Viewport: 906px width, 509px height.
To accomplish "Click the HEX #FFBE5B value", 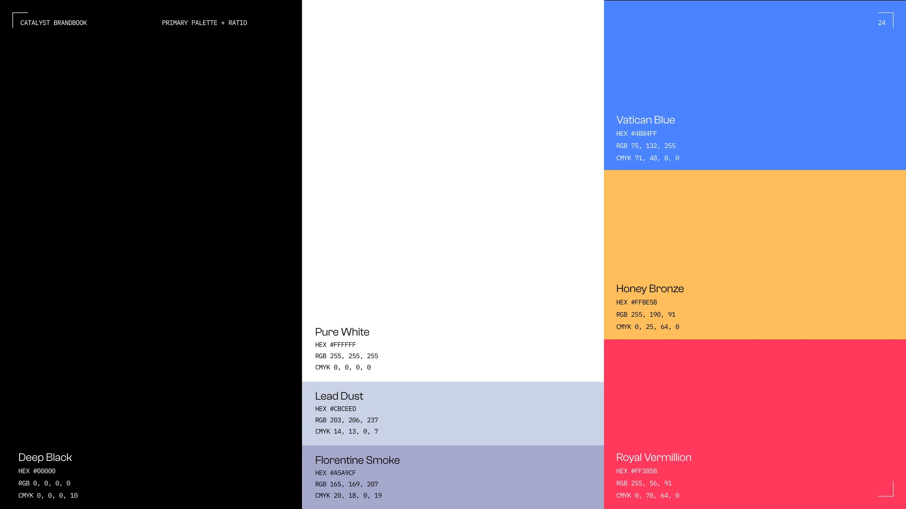I will point(636,303).
